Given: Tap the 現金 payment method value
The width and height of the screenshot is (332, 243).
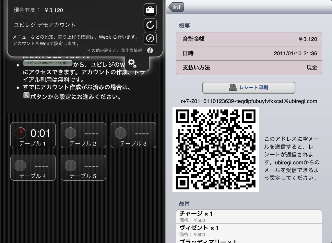Looking at the screenshot, I should click(x=312, y=68).
